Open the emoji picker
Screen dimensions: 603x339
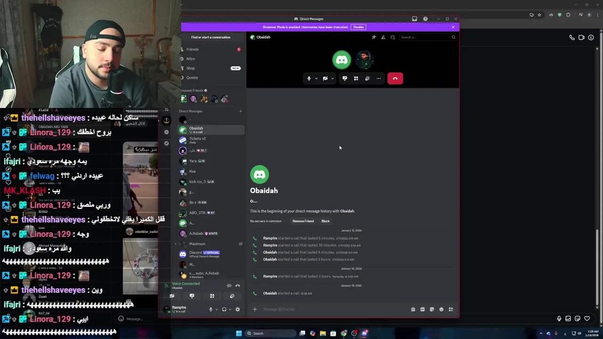click(x=441, y=309)
